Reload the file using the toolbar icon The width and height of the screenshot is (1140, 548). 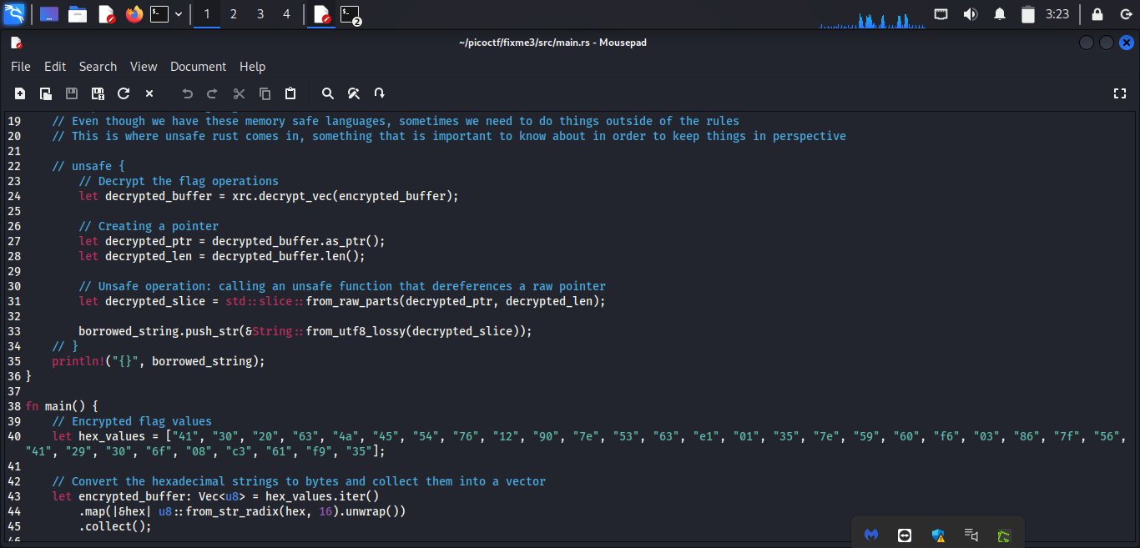[x=124, y=93]
